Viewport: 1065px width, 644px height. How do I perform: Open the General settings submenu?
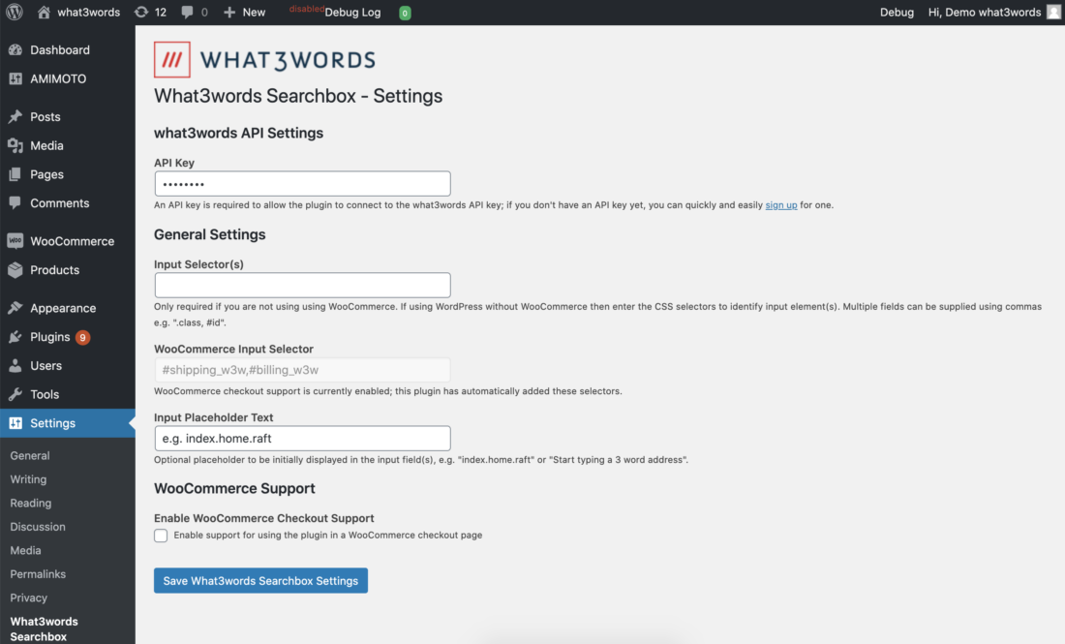tap(30, 456)
